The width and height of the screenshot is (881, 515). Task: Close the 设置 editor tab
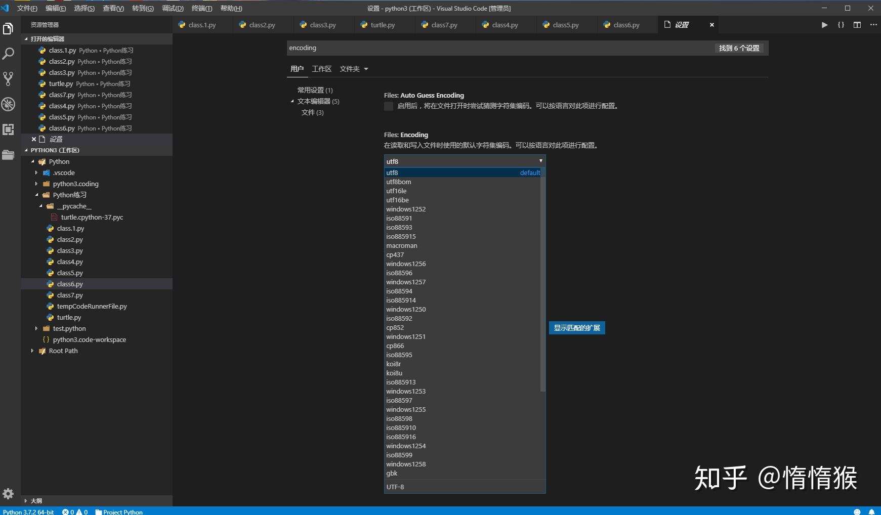pyautogui.click(x=711, y=25)
